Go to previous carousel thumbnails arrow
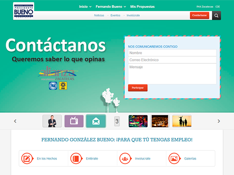Screen dimensions: 234x175 pos(15,121)
